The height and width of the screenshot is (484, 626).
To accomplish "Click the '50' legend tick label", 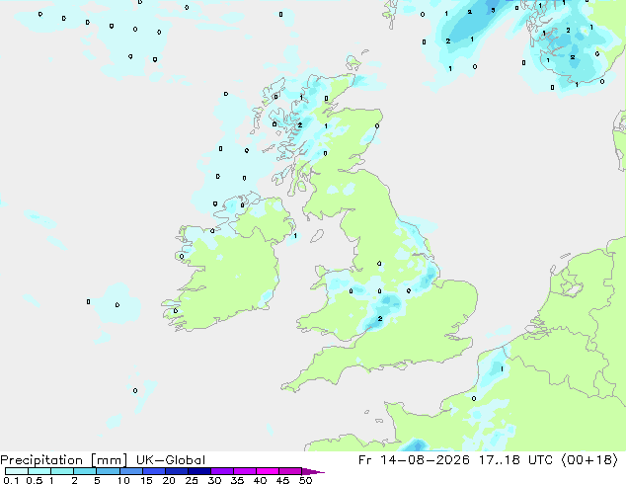I will 305,480.
